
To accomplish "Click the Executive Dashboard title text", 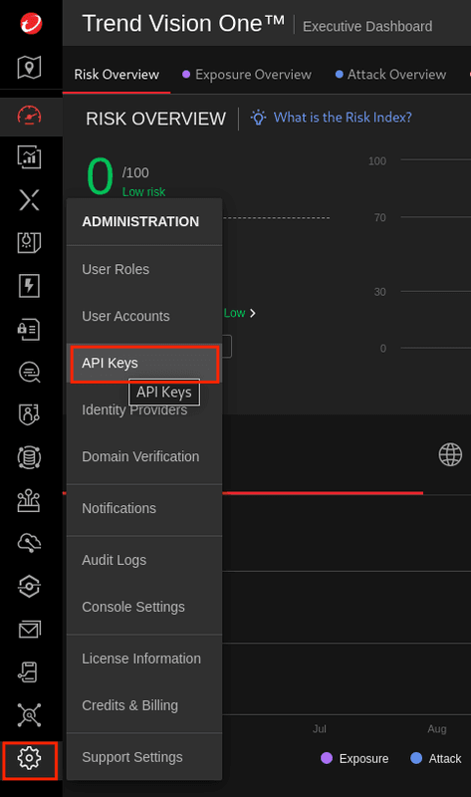I will [x=367, y=27].
